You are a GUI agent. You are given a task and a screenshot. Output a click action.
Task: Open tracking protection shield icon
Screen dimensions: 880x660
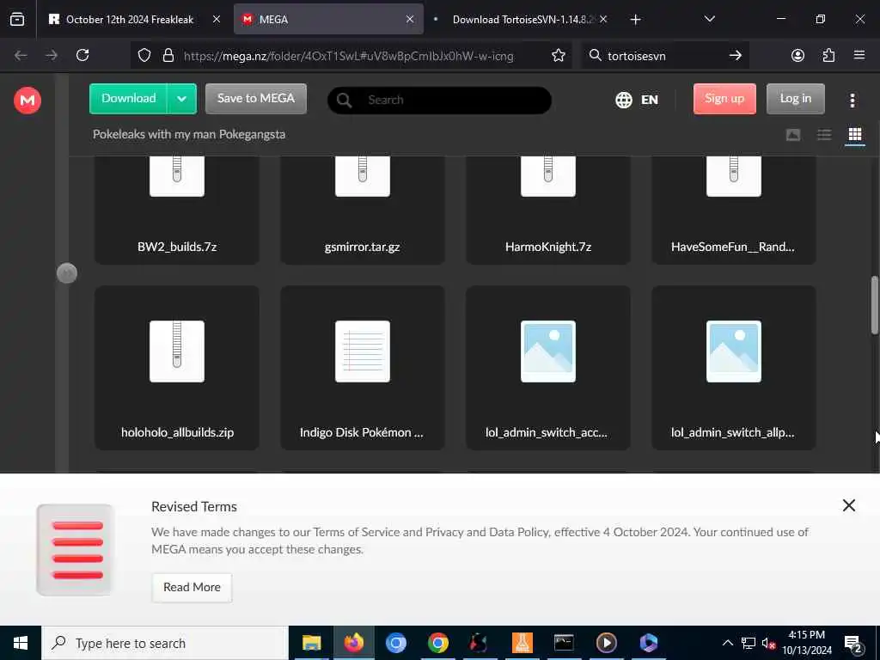tap(144, 56)
